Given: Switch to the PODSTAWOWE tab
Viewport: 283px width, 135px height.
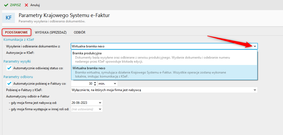Looking at the screenshot, I should click(x=17, y=32).
